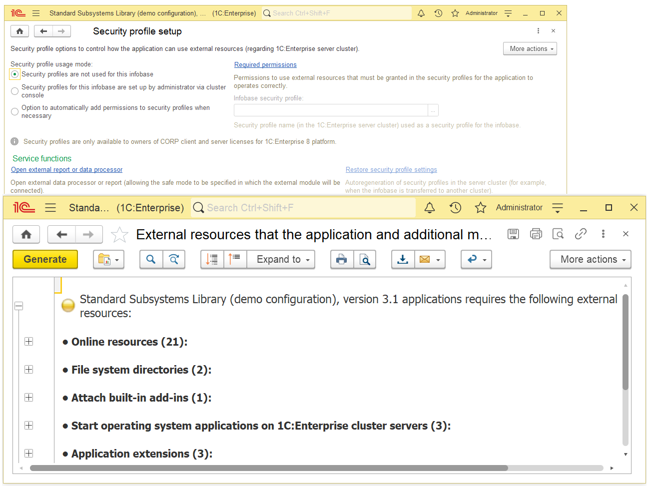
Task: Open notifications bell in back window
Action: pyautogui.click(x=421, y=13)
